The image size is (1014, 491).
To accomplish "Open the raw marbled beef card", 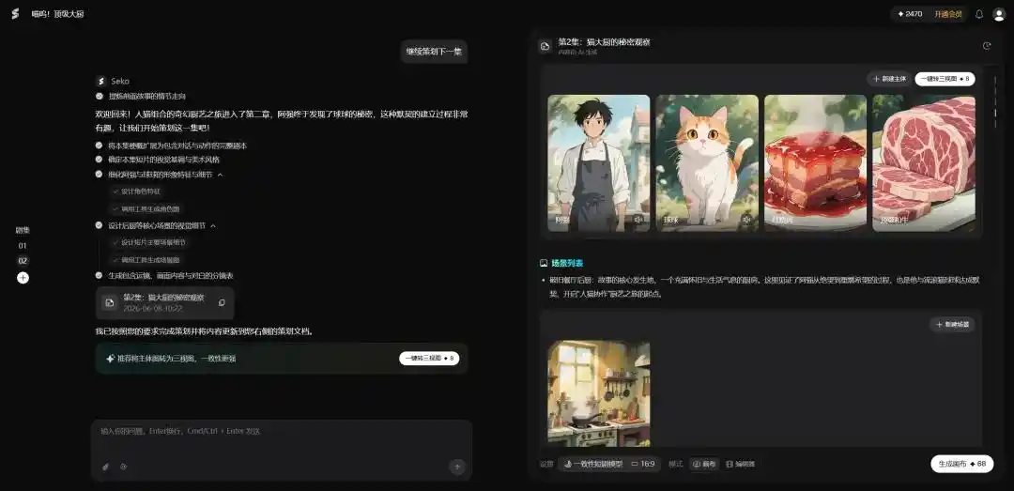I will click(x=924, y=163).
